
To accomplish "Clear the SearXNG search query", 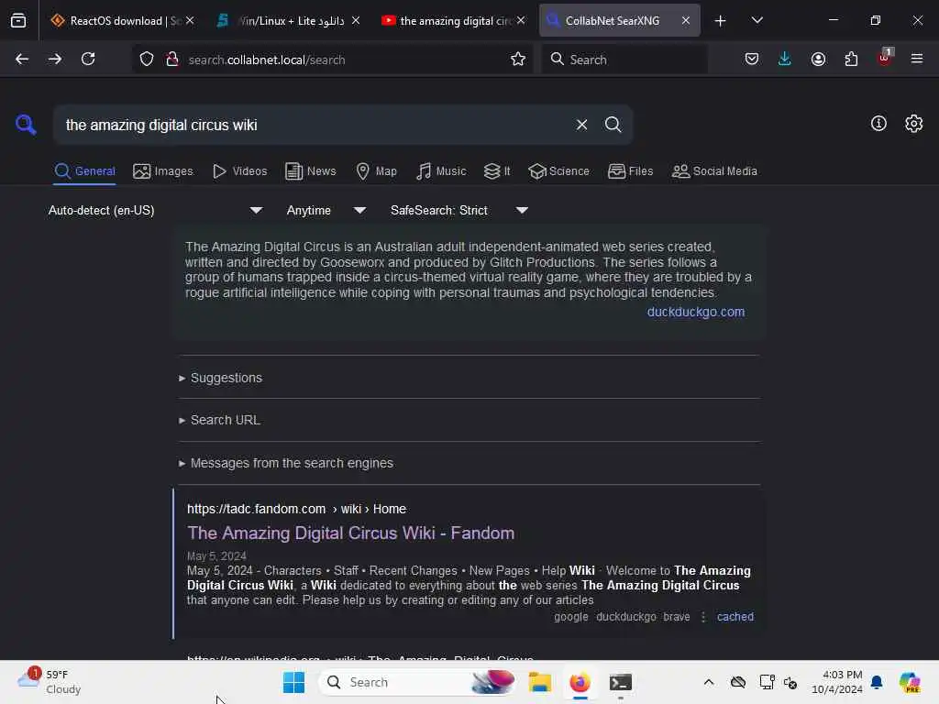I will (x=581, y=125).
